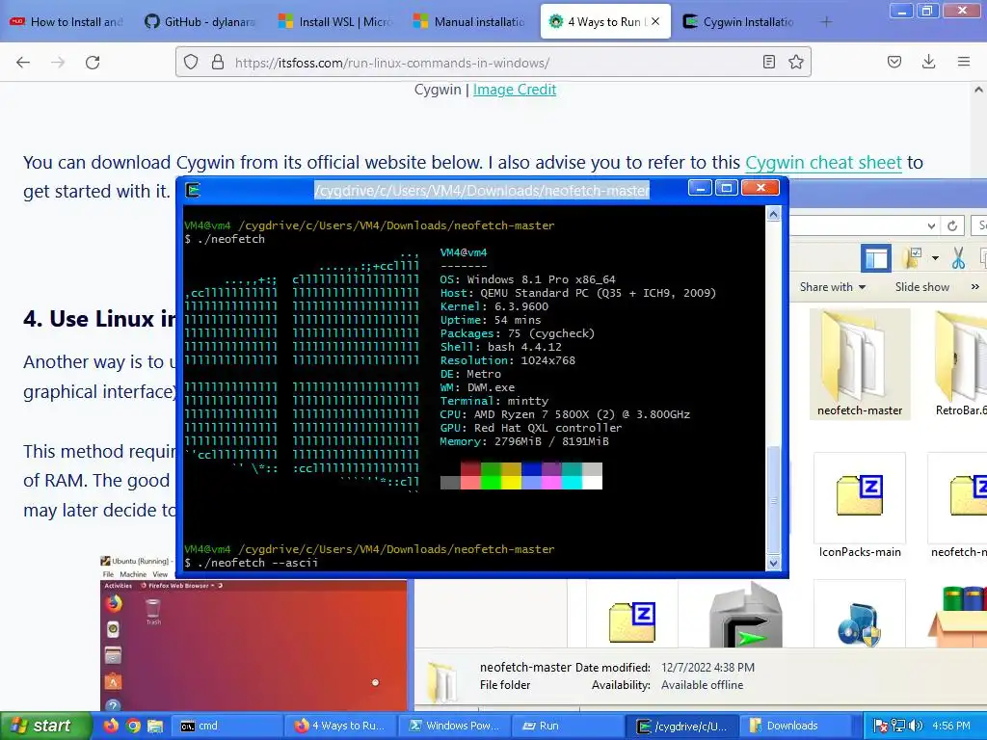The image size is (987, 740).
Task: Toggle Firefox reader view icon
Action: coord(768,62)
